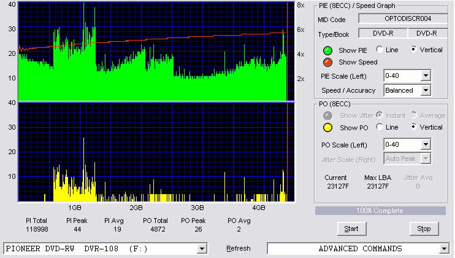455x258 pixels.
Task: Click the Show PIE label
Action: pos(353,50)
